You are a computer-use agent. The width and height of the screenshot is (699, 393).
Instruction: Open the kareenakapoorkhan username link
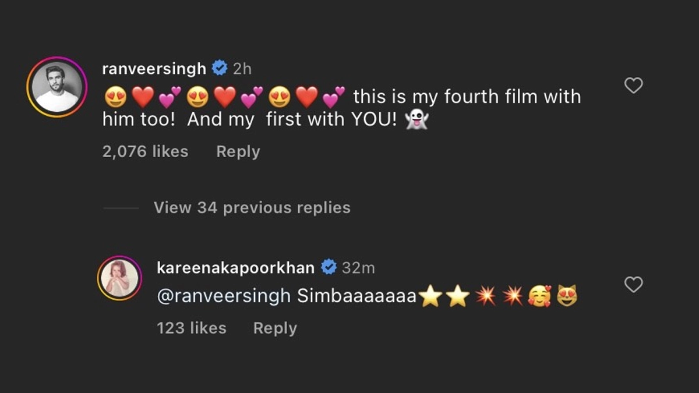point(235,268)
